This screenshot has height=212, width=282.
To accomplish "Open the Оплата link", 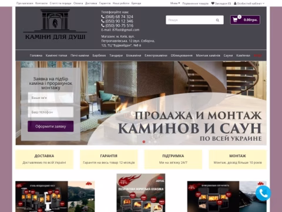I will [78, 4].
